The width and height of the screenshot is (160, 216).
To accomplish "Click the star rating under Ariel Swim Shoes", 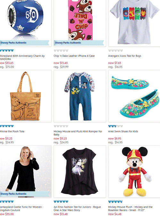I will [x=116, y=126].
